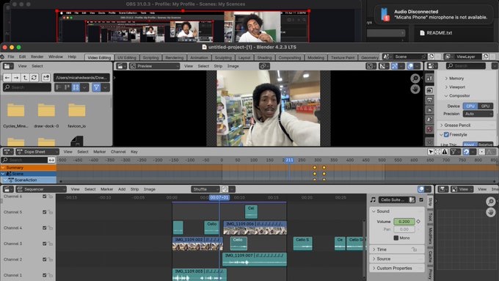This screenshot has height=281, width=499.
Task: Open the Output properties tab icon
Action: pos(429,101)
